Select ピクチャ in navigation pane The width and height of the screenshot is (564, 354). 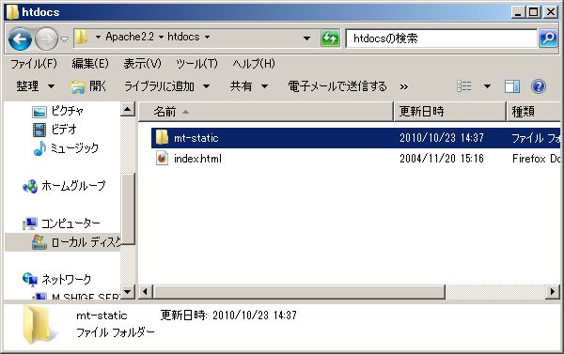point(67,111)
